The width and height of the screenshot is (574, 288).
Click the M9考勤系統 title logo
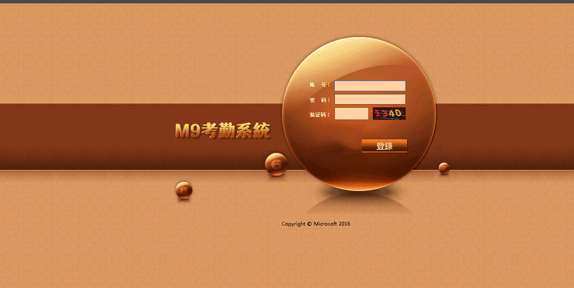click(222, 131)
